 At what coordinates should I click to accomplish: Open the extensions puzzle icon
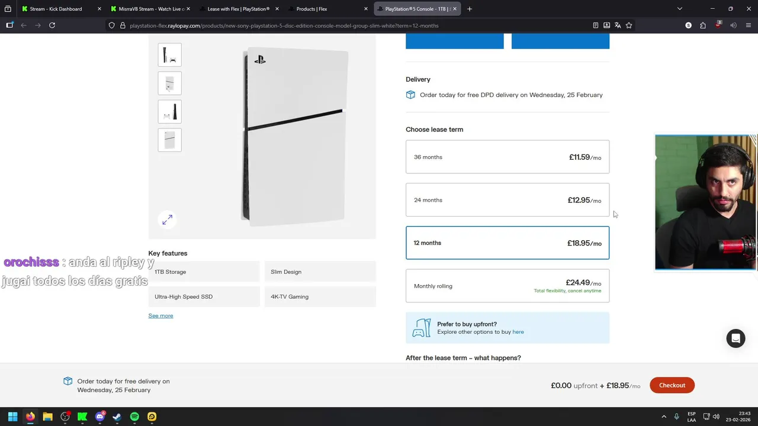[703, 25]
